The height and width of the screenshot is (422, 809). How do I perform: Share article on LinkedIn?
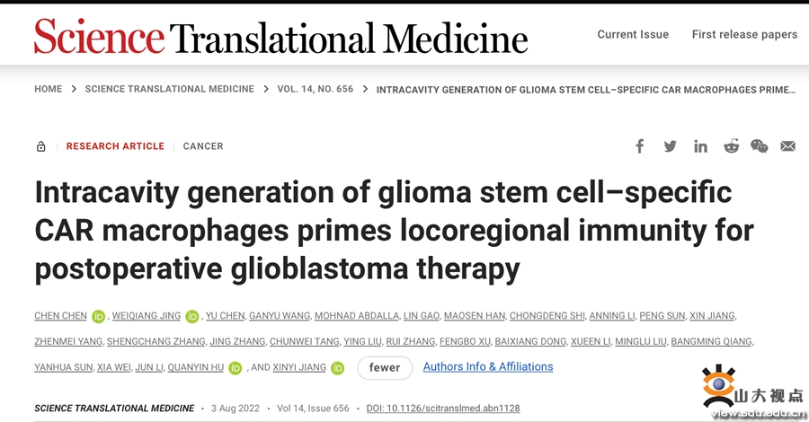point(700,147)
